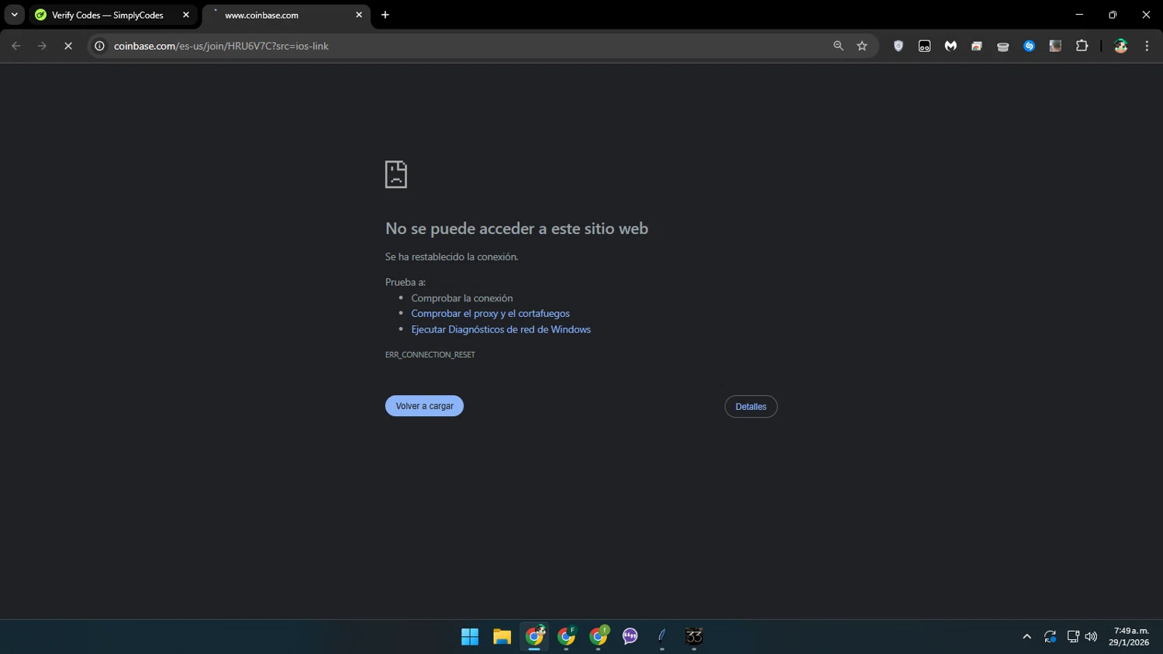1163x654 pixels.
Task: Open the volume speaker tray icon
Action: pyautogui.click(x=1091, y=637)
